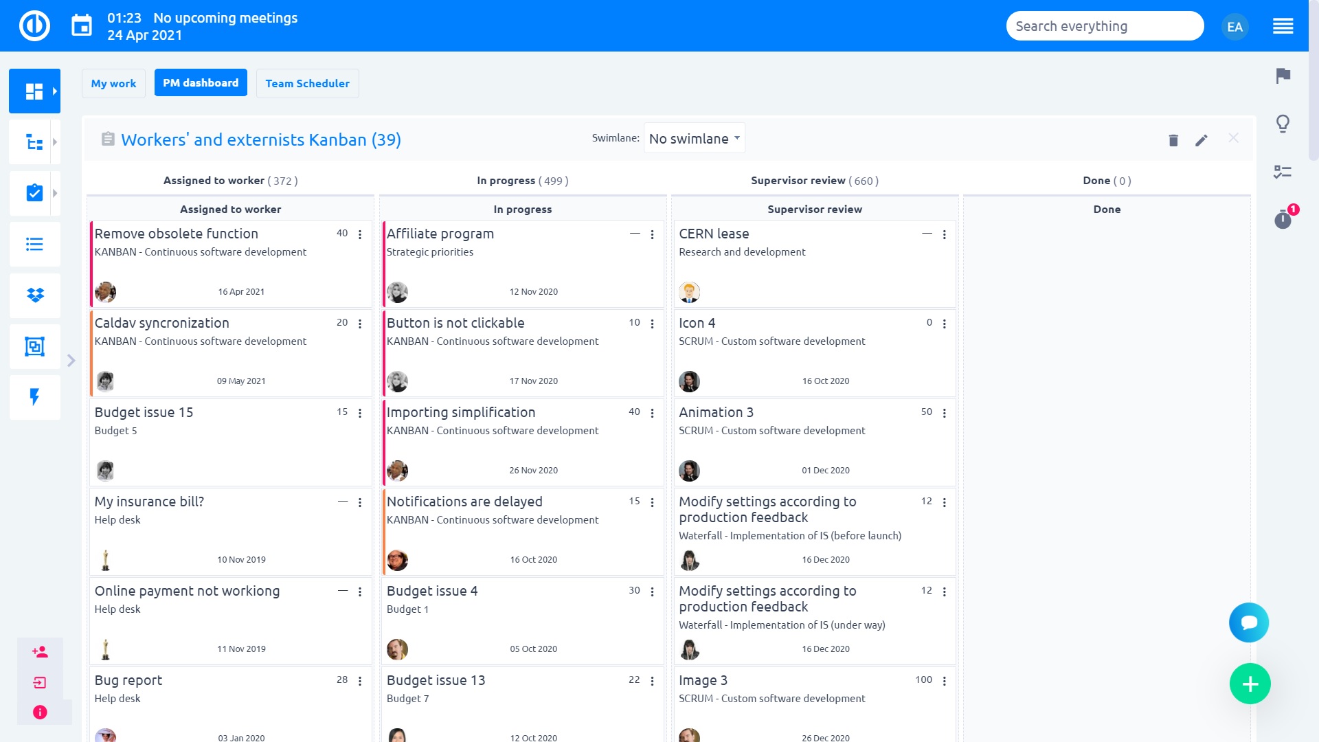Click the trash icon to delete the Kanban
1319x742 pixels.
click(x=1173, y=140)
